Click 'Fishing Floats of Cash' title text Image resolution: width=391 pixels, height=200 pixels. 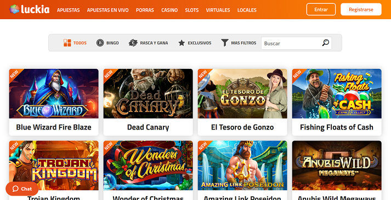coord(337,127)
